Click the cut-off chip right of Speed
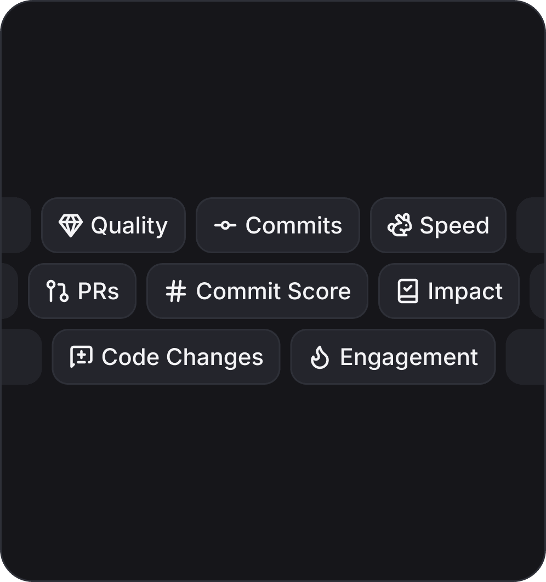The width and height of the screenshot is (546, 582). pos(531,225)
